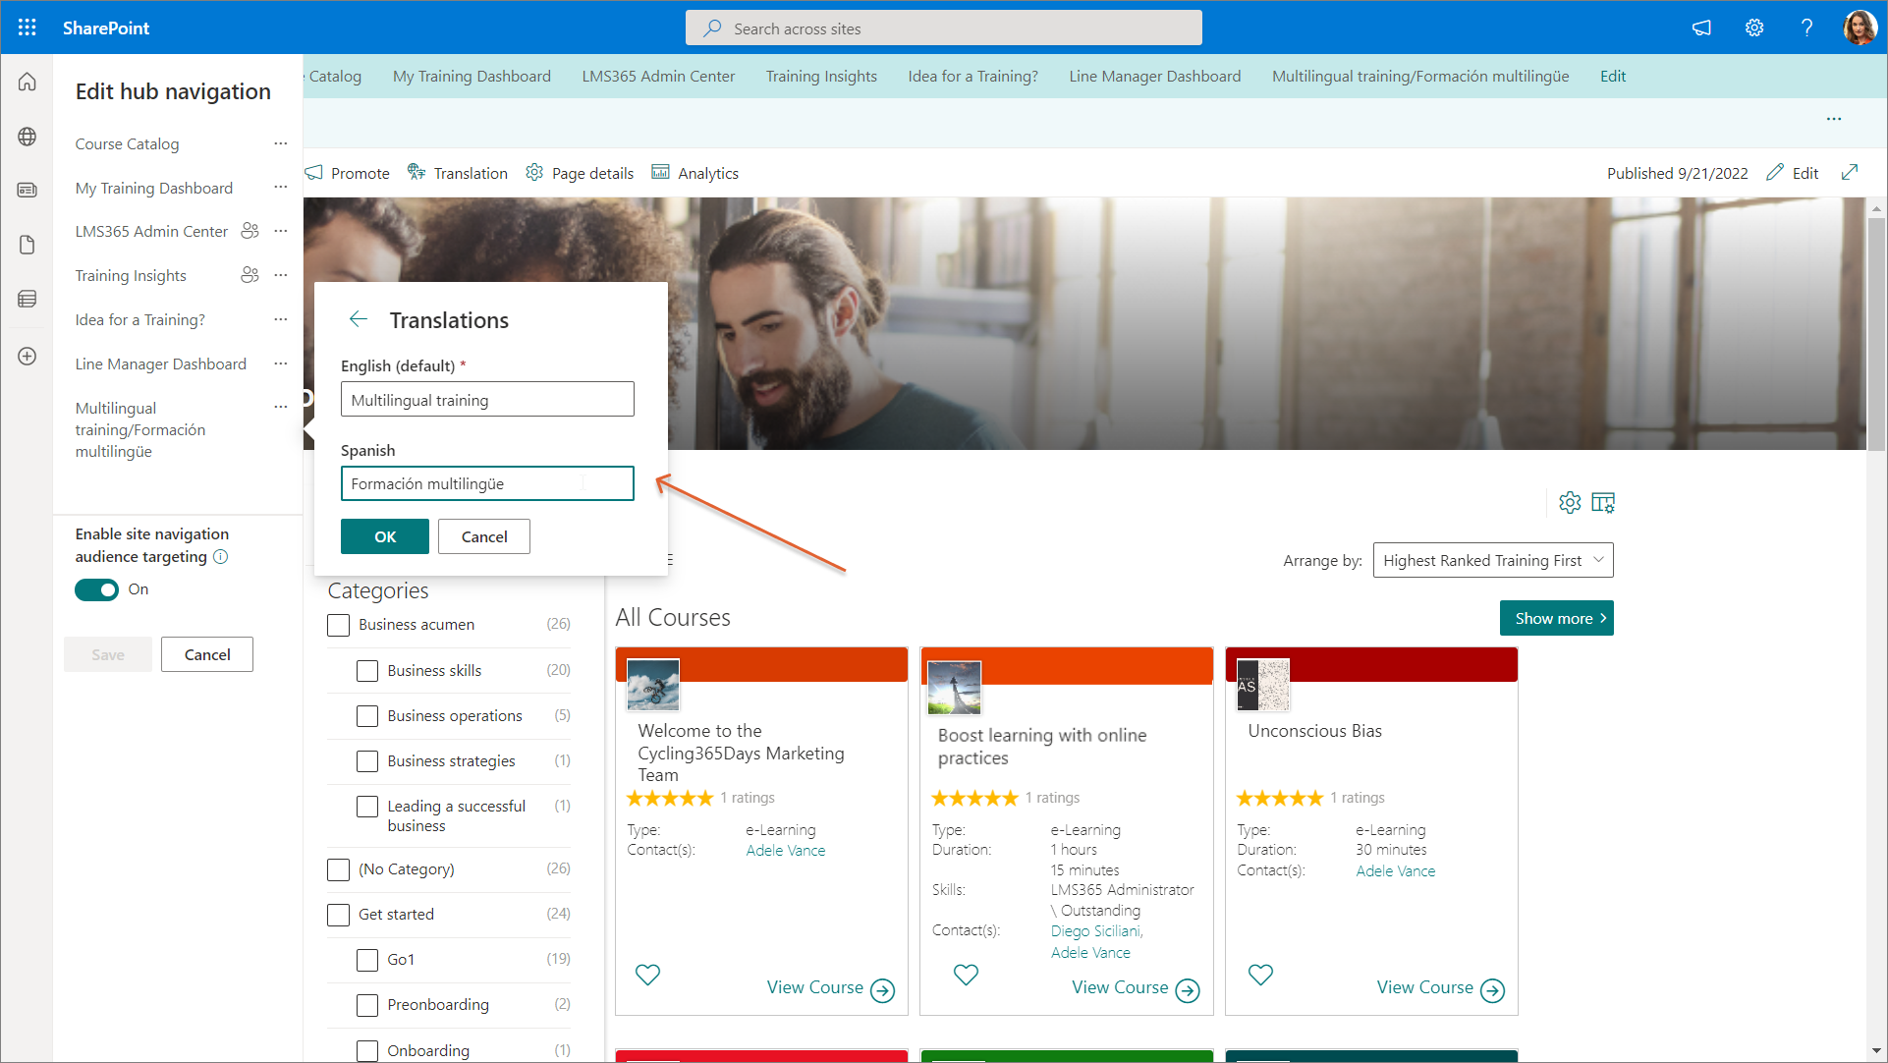Screen dimensions: 1888x1063
Task: Open web part settings gear near Arrange by
Action: [1569, 503]
